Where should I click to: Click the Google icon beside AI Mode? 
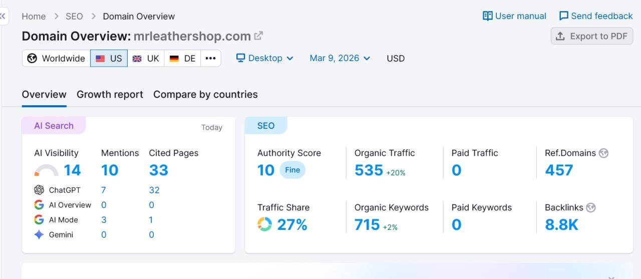click(x=39, y=219)
